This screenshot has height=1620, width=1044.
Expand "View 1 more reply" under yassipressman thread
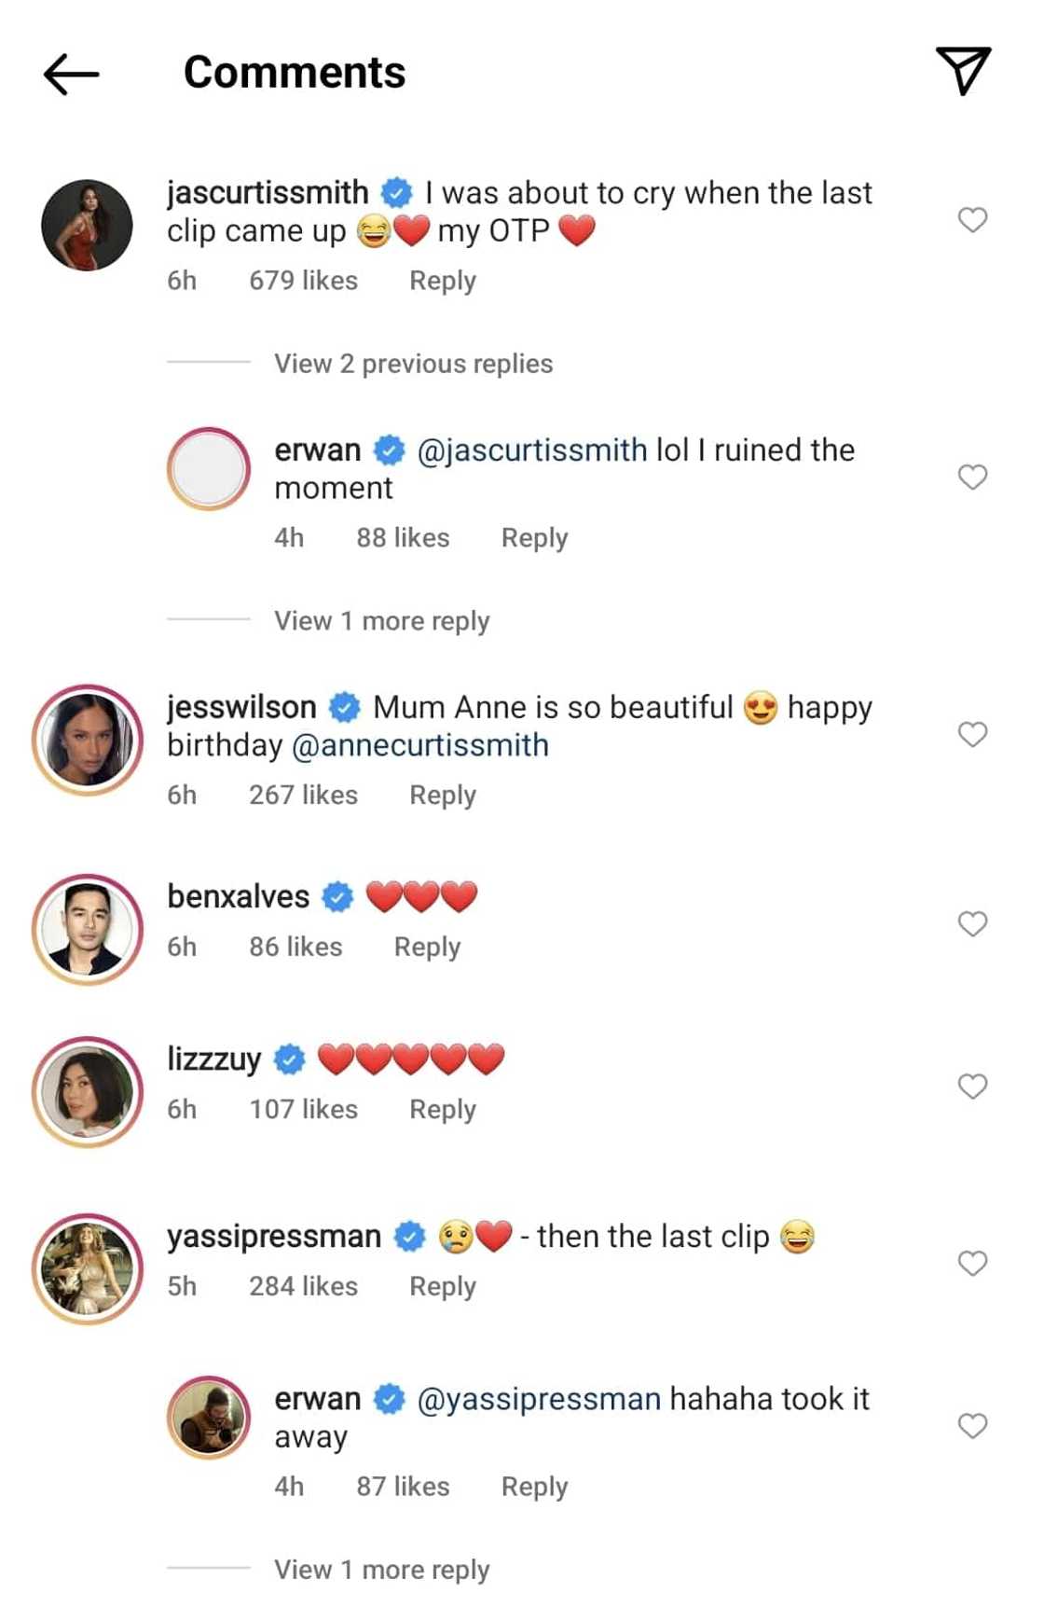pos(381,1570)
